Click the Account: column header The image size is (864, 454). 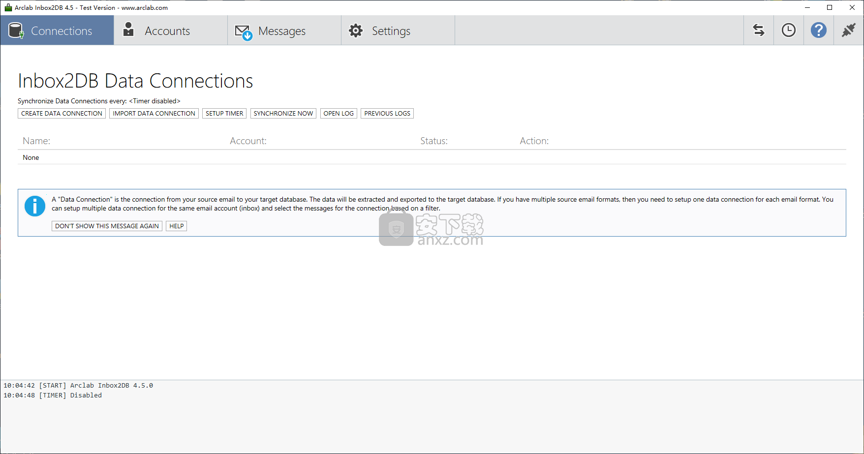coord(248,141)
